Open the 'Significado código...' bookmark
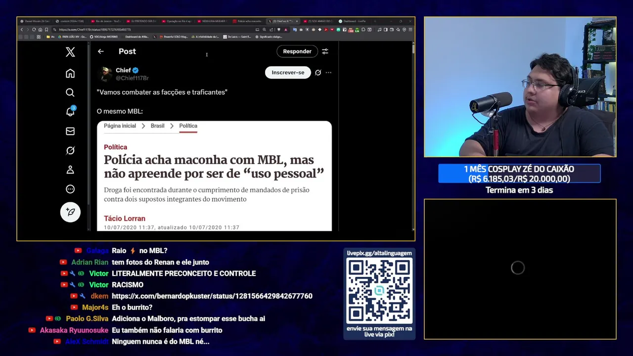Image resolution: width=633 pixels, height=356 pixels. coord(269,37)
